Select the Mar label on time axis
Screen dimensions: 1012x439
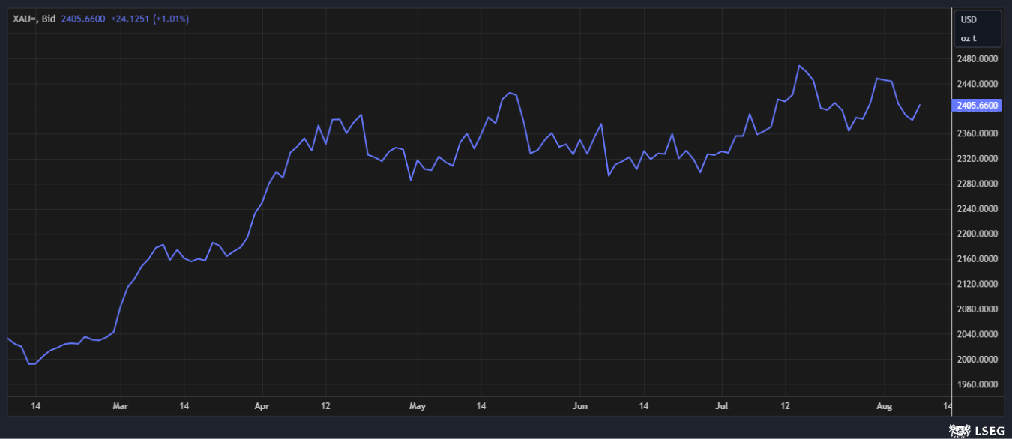(x=120, y=406)
